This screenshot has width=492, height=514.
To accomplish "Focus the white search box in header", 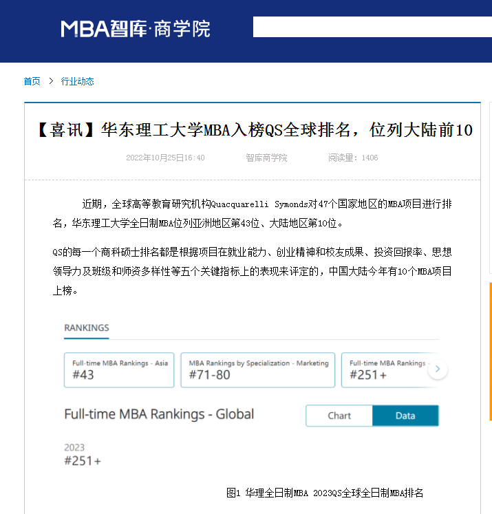I will point(372,27).
